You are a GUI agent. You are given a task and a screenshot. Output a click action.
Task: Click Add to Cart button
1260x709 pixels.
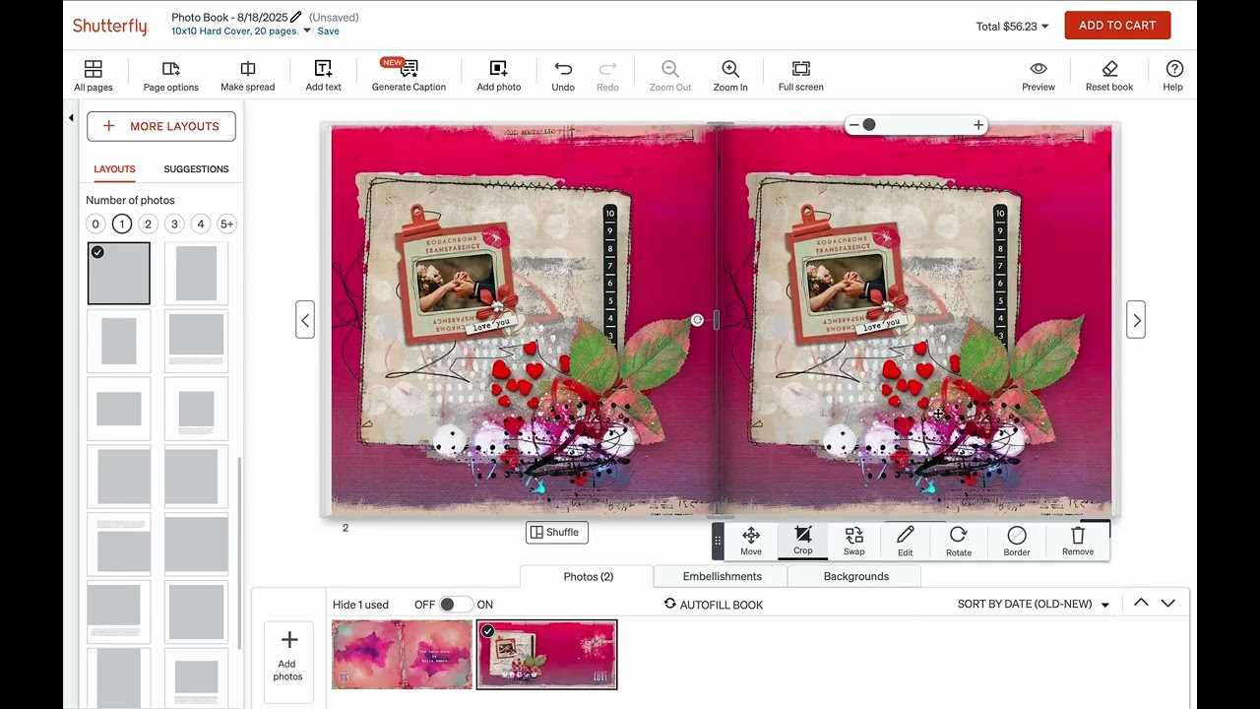pyautogui.click(x=1117, y=26)
